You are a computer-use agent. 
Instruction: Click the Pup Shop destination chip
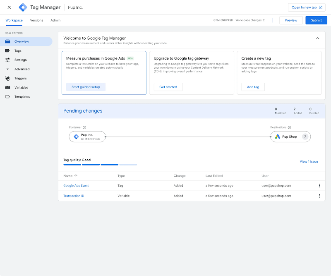pyautogui.click(x=290, y=137)
